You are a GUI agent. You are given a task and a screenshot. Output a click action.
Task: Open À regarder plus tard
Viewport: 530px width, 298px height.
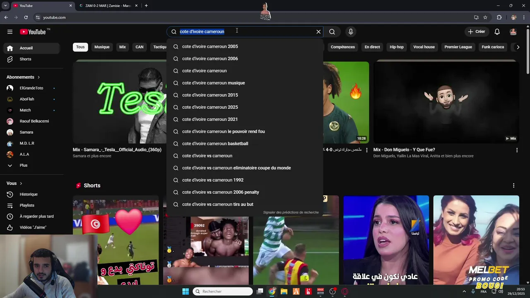coord(31,216)
